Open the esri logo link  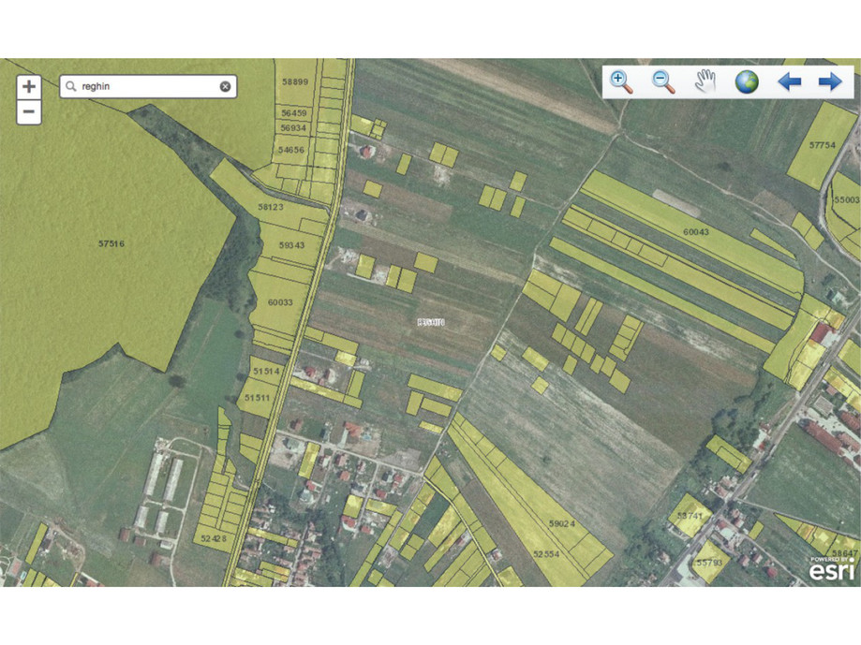pyautogui.click(x=832, y=568)
